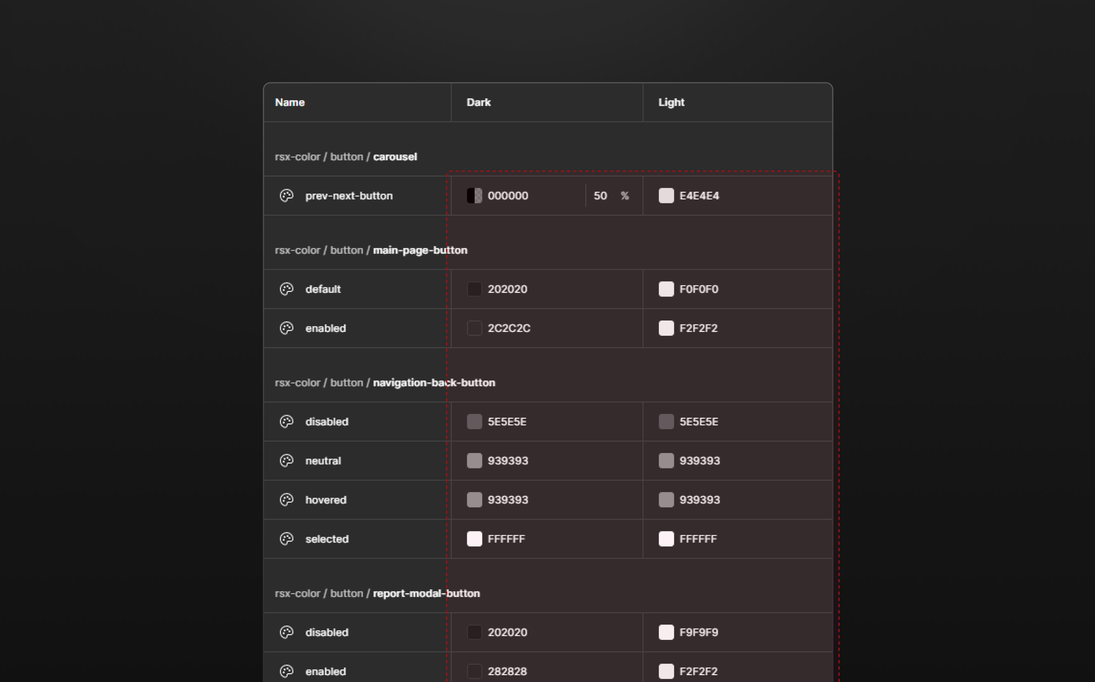
Task: Click the palette icon beside hovered variable
Action: click(x=287, y=500)
